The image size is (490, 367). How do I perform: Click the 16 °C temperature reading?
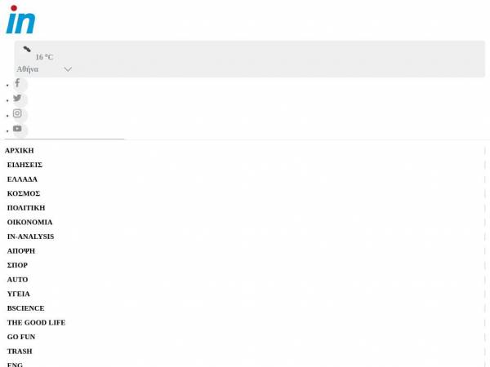tap(44, 57)
